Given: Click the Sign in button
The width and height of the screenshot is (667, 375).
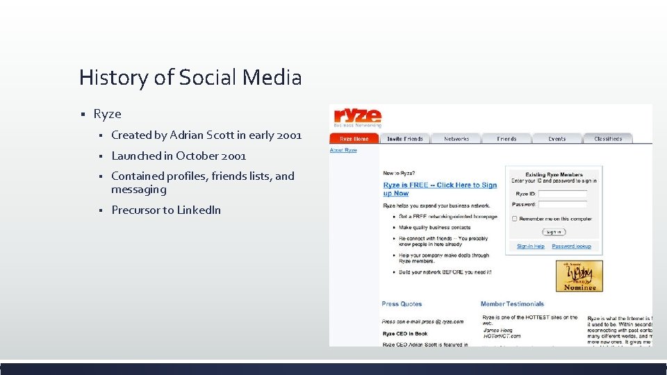Looking at the screenshot, I should [x=554, y=232].
